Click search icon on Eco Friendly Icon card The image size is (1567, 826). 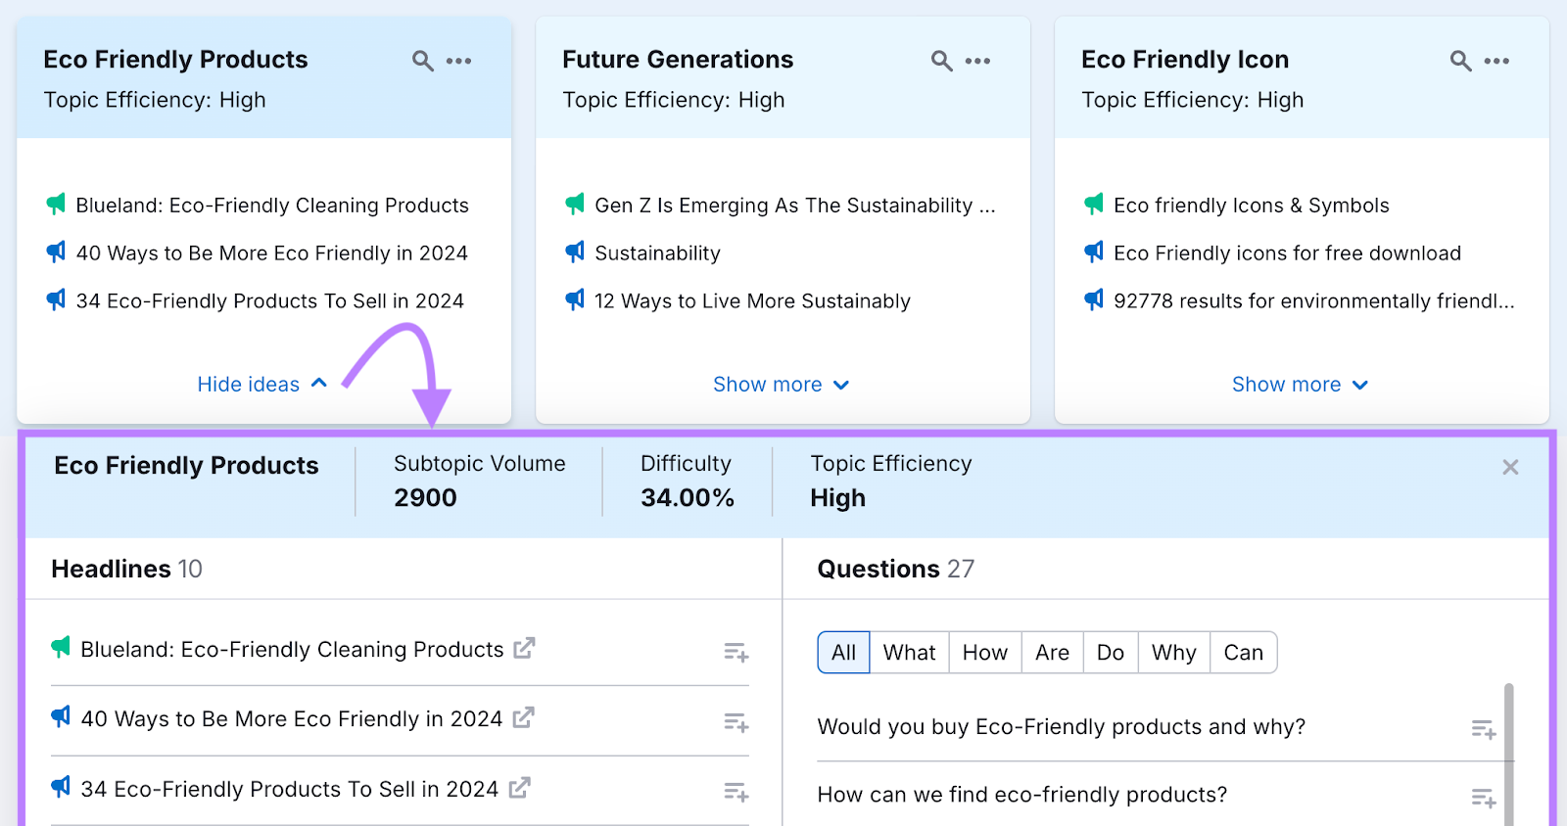1460,61
